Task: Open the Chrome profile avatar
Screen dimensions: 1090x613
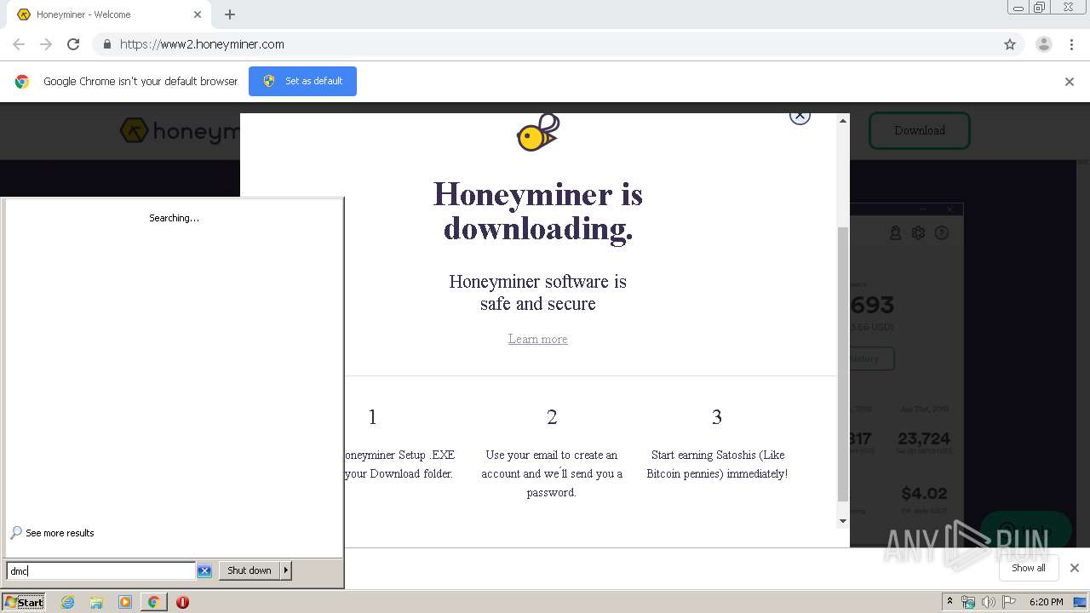Action: pyautogui.click(x=1044, y=44)
